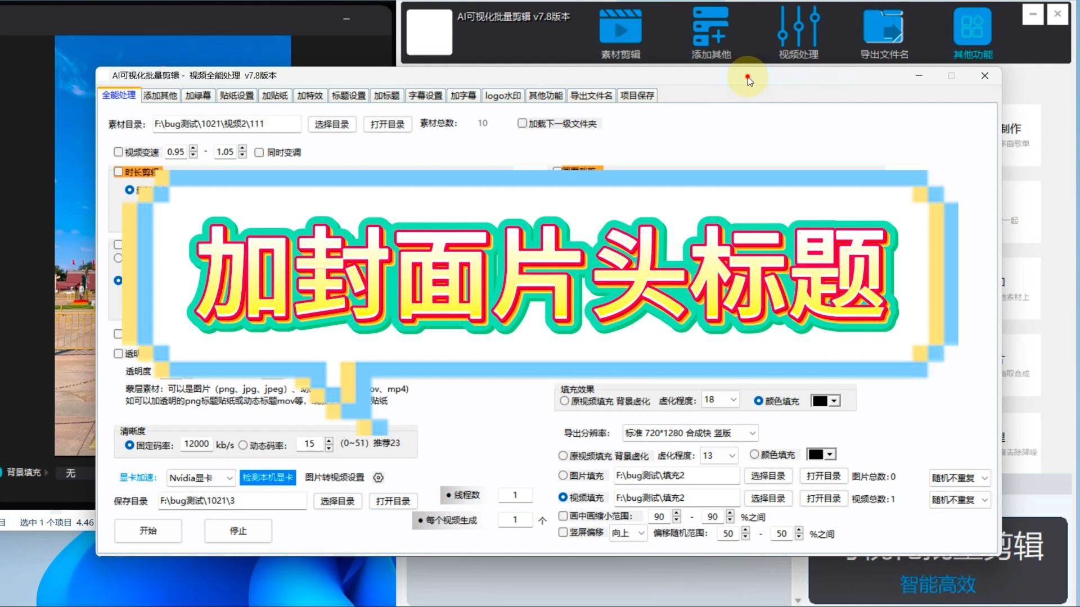Click the 开始 button
Viewport: 1080px width, 607px height.
(x=148, y=531)
